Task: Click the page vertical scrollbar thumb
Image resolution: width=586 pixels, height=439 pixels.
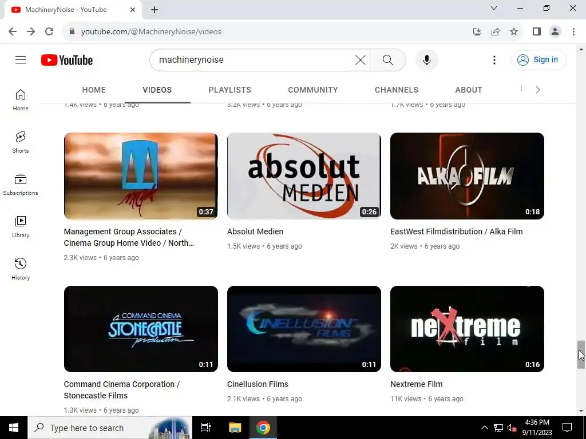Action: tap(581, 354)
